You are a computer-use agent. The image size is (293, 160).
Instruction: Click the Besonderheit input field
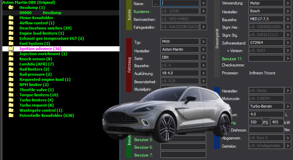tap(180, 81)
